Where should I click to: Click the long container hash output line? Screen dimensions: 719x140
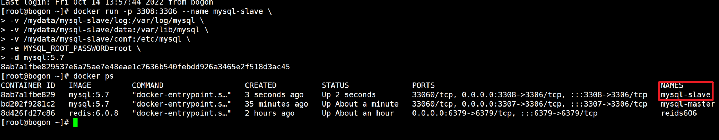(145, 67)
